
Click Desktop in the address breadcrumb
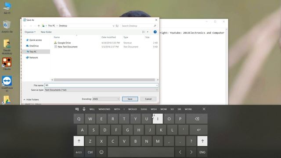[x=63, y=26]
